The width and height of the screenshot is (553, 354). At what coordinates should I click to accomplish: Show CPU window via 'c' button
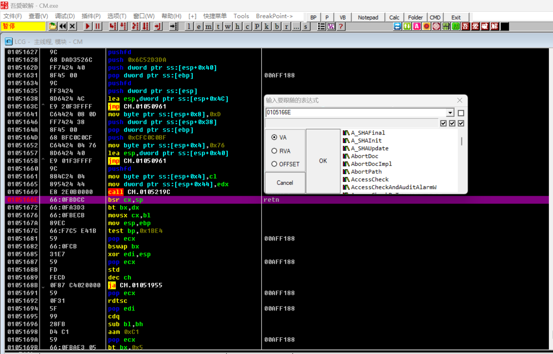tap(247, 27)
